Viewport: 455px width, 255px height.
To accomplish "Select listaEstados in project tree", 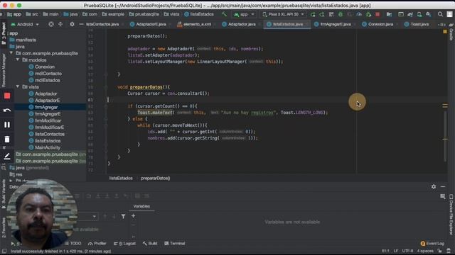I will (x=48, y=141).
